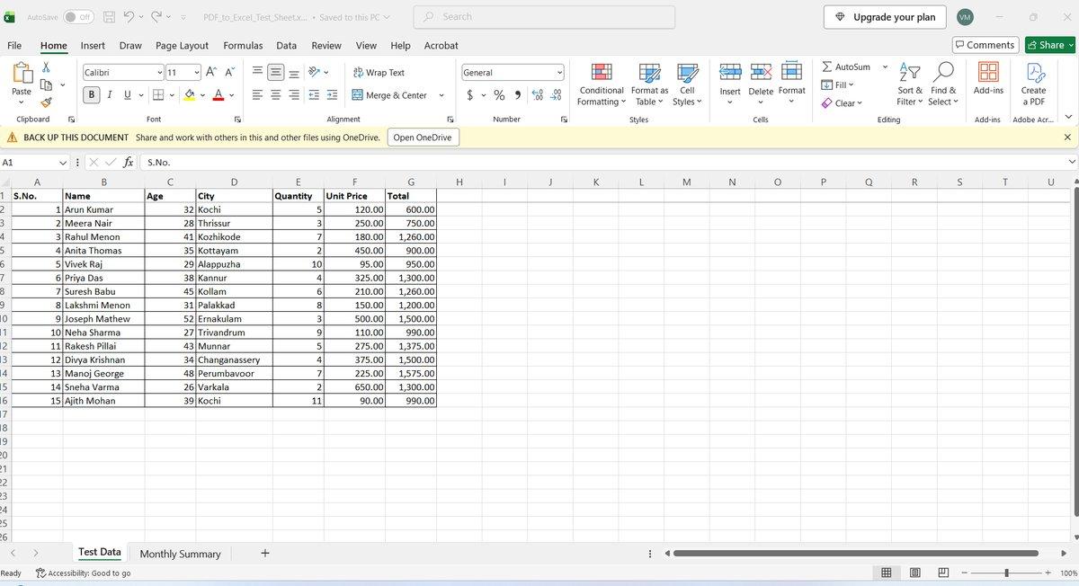
Task: Click the zoom slider handle in status bar
Action: click(1006, 573)
